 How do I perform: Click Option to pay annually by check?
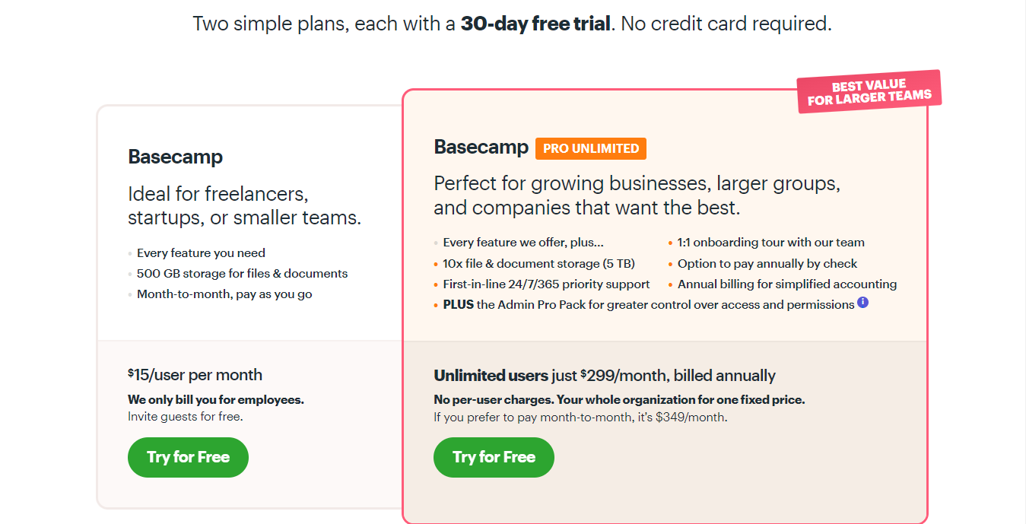click(x=767, y=264)
